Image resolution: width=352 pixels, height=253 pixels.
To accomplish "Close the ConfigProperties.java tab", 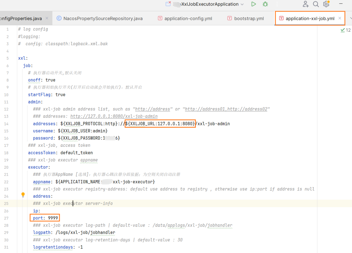I will coord(47,18).
